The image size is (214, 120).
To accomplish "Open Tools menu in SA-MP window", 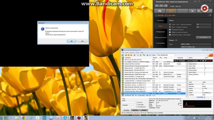I will pos(137,52).
